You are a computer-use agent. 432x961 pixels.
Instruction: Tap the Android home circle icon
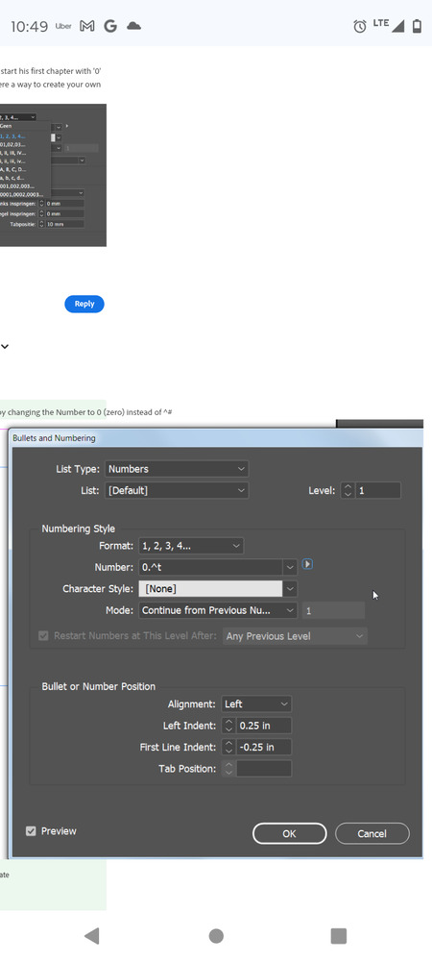pyautogui.click(x=216, y=936)
